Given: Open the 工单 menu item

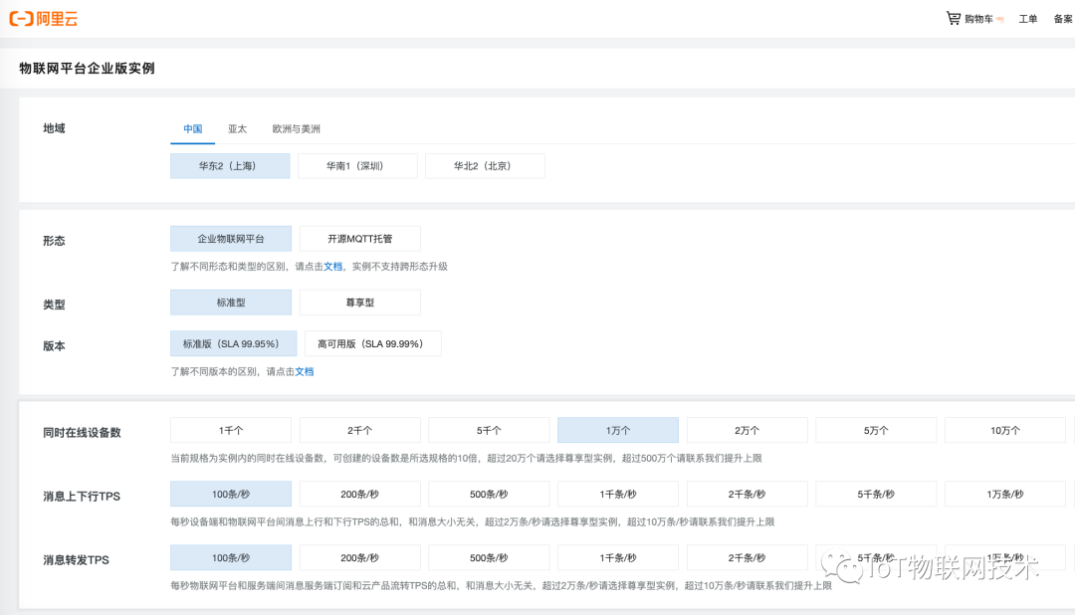Looking at the screenshot, I should click(1027, 19).
